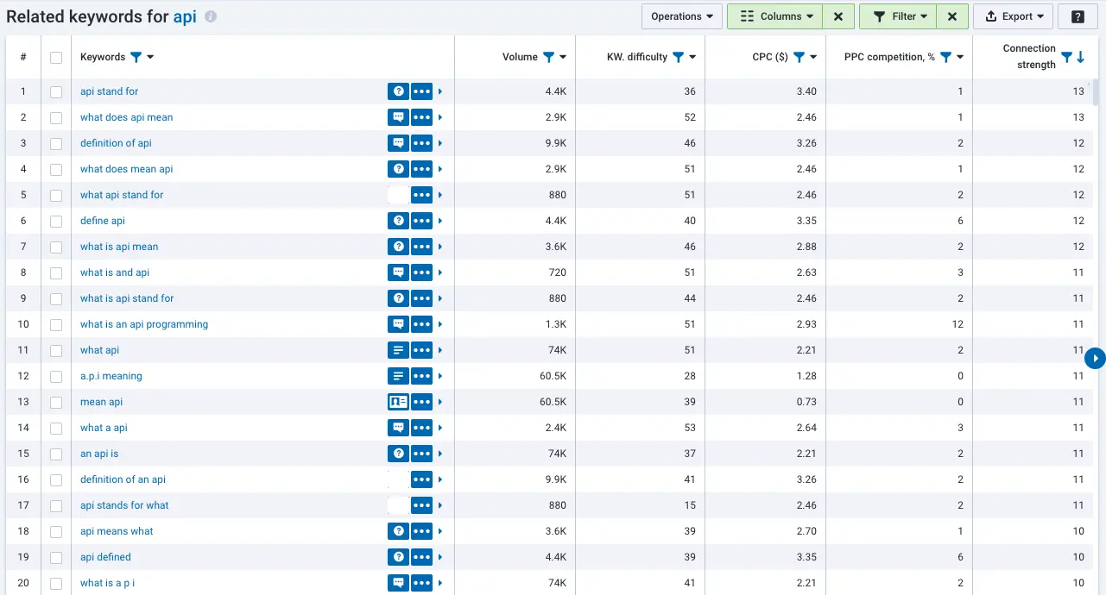Image resolution: width=1106 pixels, height=595 pixels.
Task: Check the box for row api stand for
Action: (x=56, y=91)
